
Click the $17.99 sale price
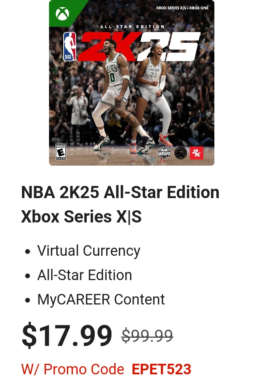(x=67, y=335)
